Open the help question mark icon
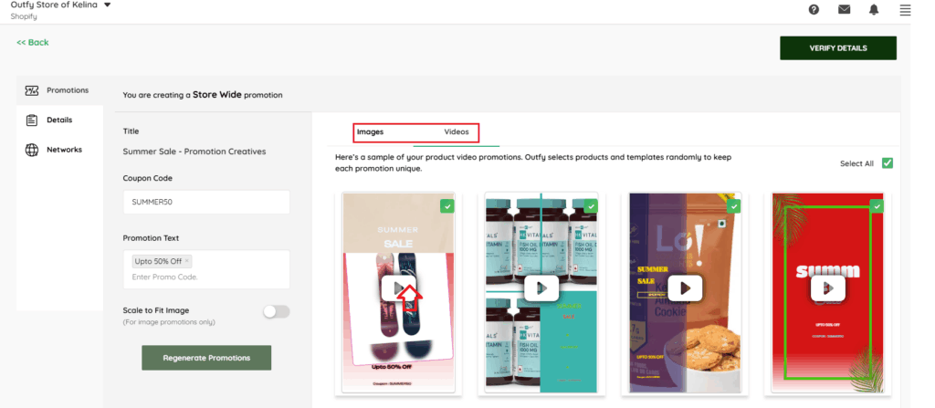The width and height of the screenshot is (935, 408). coord(814,10)
